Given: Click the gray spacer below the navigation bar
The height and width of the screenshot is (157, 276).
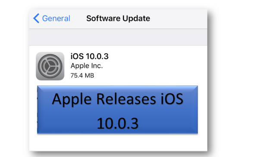Looking at the screenshot, I should pos(118,37).
